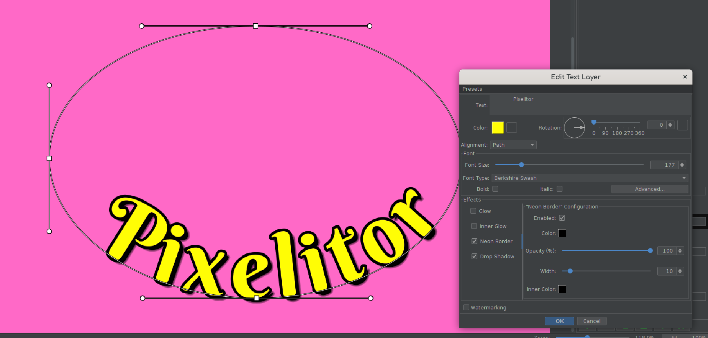Decrease Width with spinner down arrow
The height and width of the screenshot is (338, 708).
click(680, 273)
